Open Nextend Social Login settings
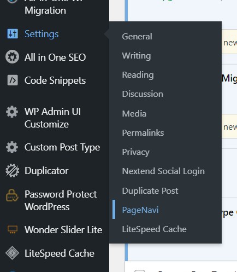The image size is (237, 272). [163, 171]
